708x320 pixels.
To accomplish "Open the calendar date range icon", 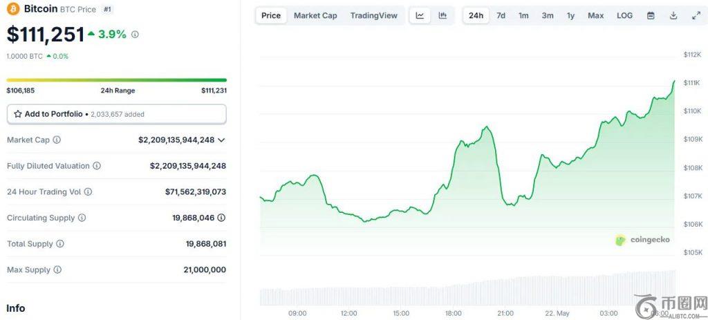I will [651, 15].
